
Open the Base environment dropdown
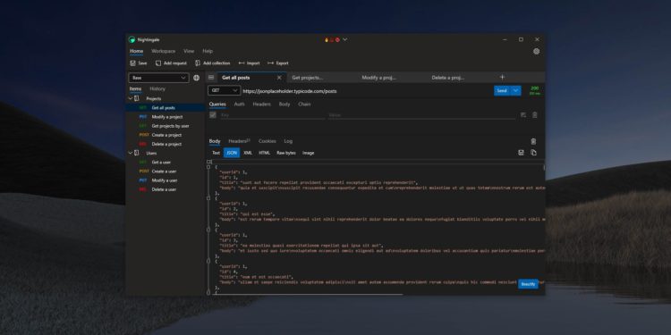tap(158, 78)
